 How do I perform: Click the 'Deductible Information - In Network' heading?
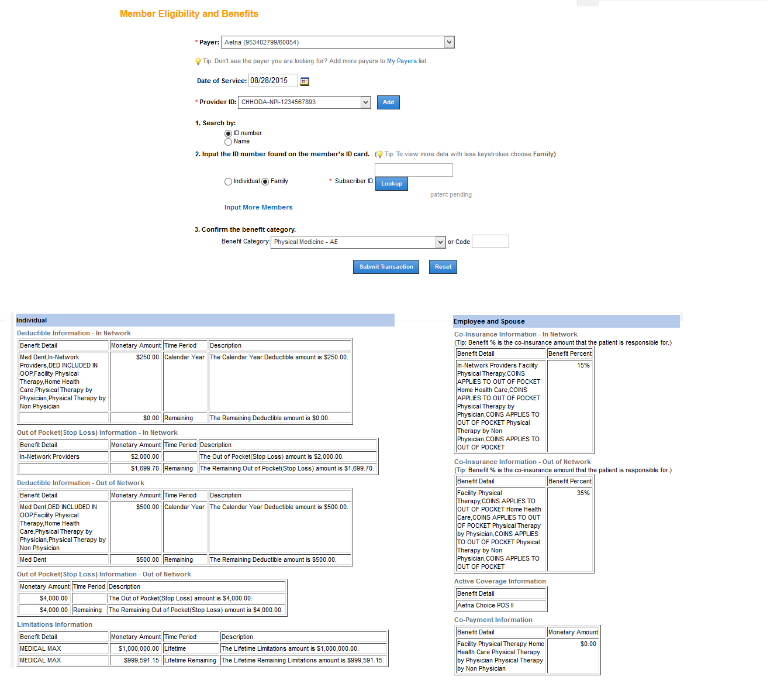click(x=74, y=333)
